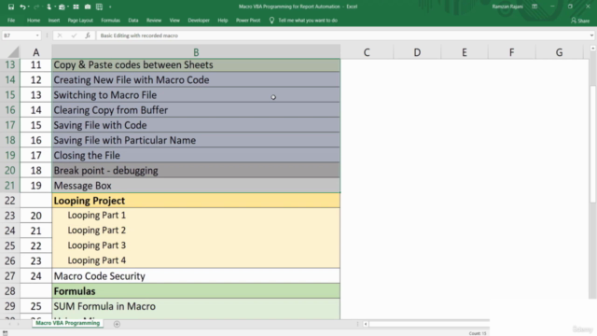This screenshot has width=597, height=336.
Task: Click the 'Formulas' heading cell in column B
Action: point(196,291)
